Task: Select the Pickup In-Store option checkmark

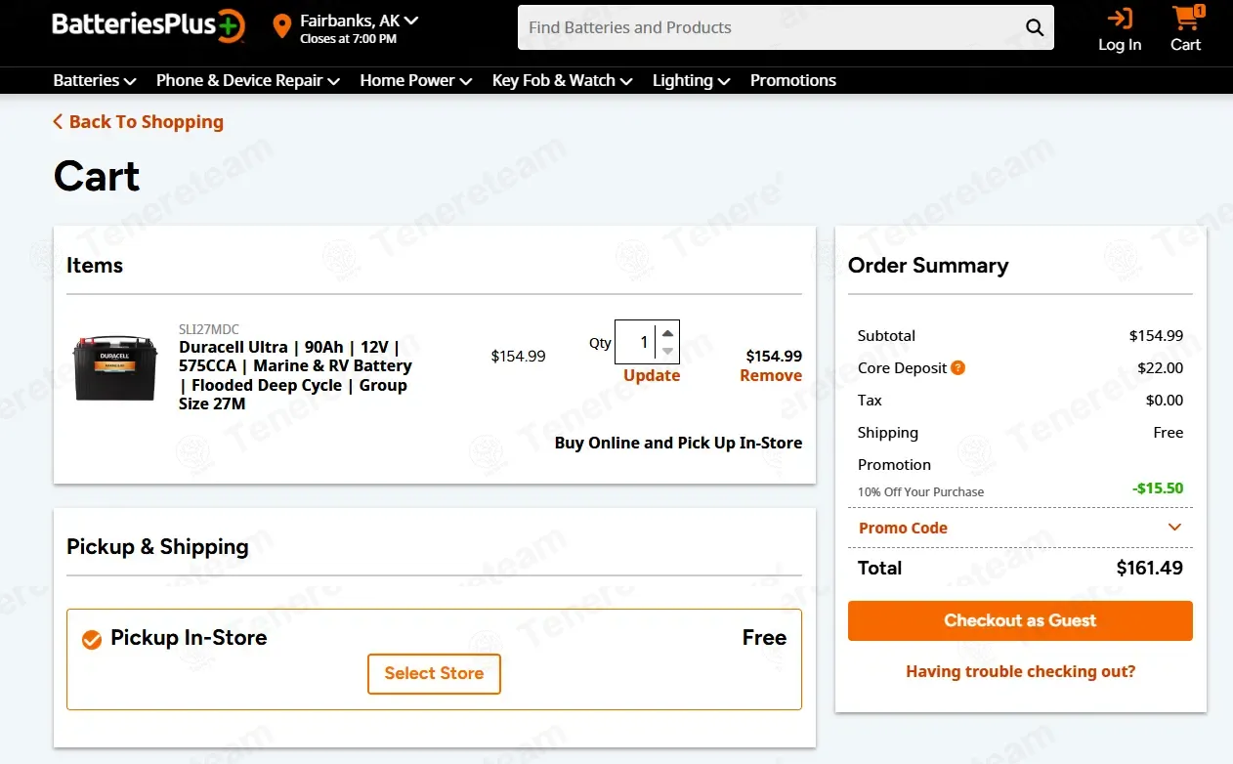Action: (92, 639)
